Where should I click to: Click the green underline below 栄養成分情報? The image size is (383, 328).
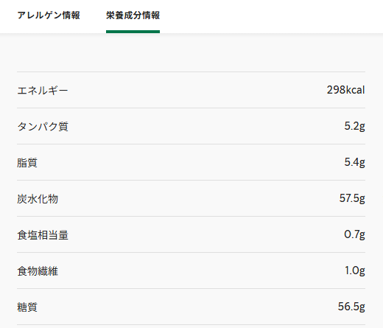click(x=133, y=32)
